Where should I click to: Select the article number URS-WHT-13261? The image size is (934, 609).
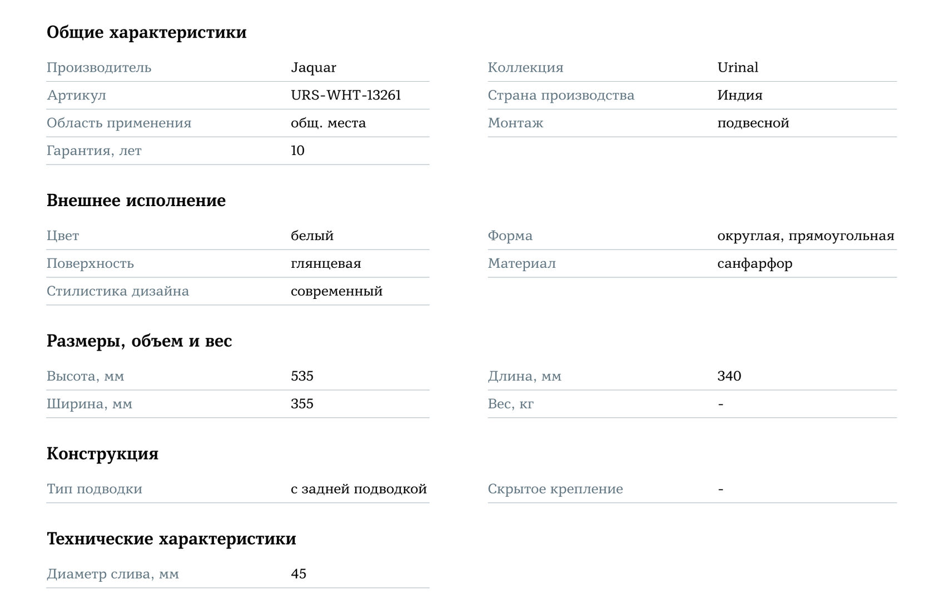[x=345, y=96]
